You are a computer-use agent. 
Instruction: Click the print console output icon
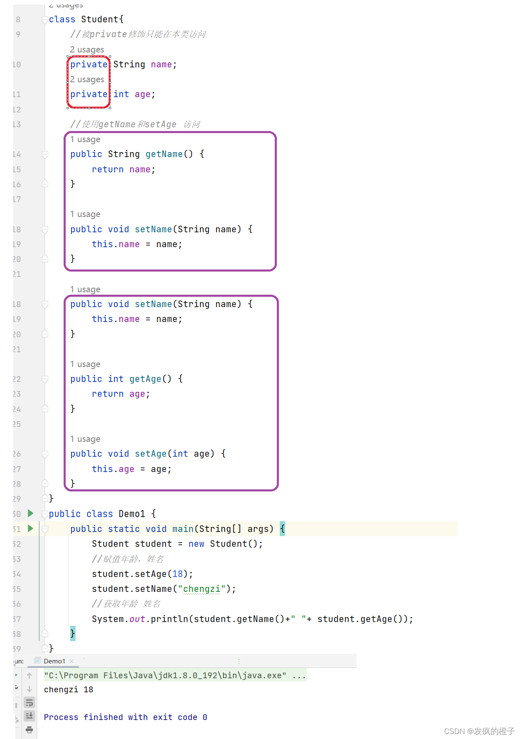point(29,729)
